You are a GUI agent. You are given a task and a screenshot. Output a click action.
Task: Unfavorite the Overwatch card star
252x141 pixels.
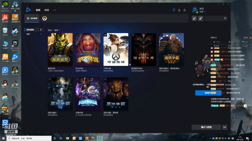click(105, 35)
